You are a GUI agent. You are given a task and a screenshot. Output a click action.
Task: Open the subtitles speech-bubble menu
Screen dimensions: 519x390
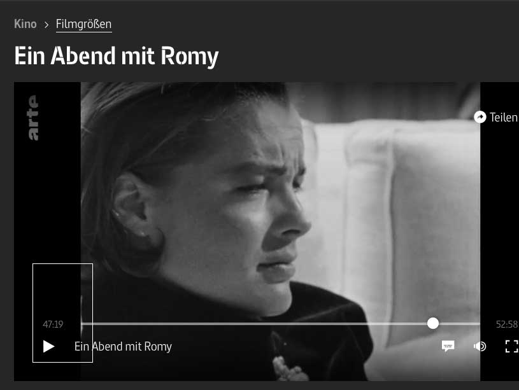click(448, 346)
